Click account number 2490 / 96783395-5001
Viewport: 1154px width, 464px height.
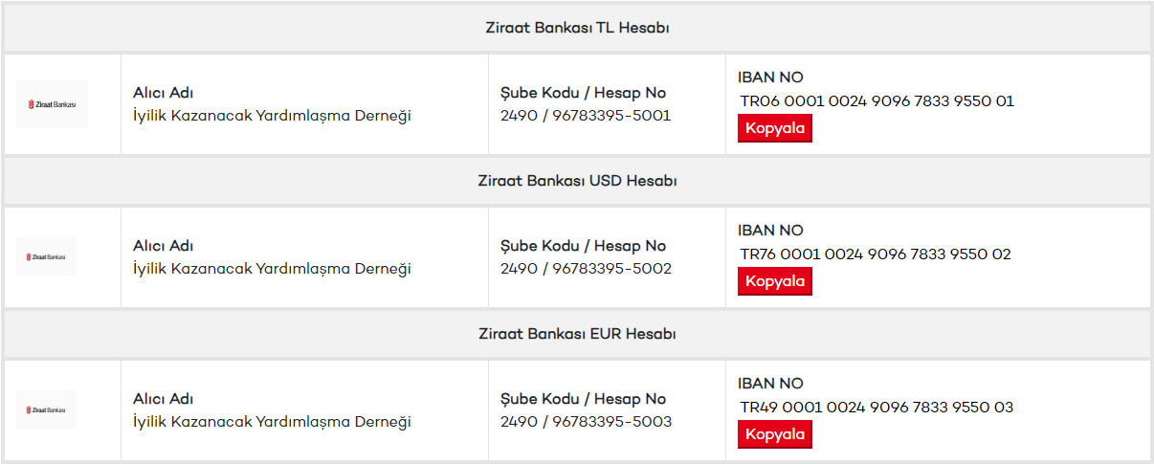(x=586, y=116)
